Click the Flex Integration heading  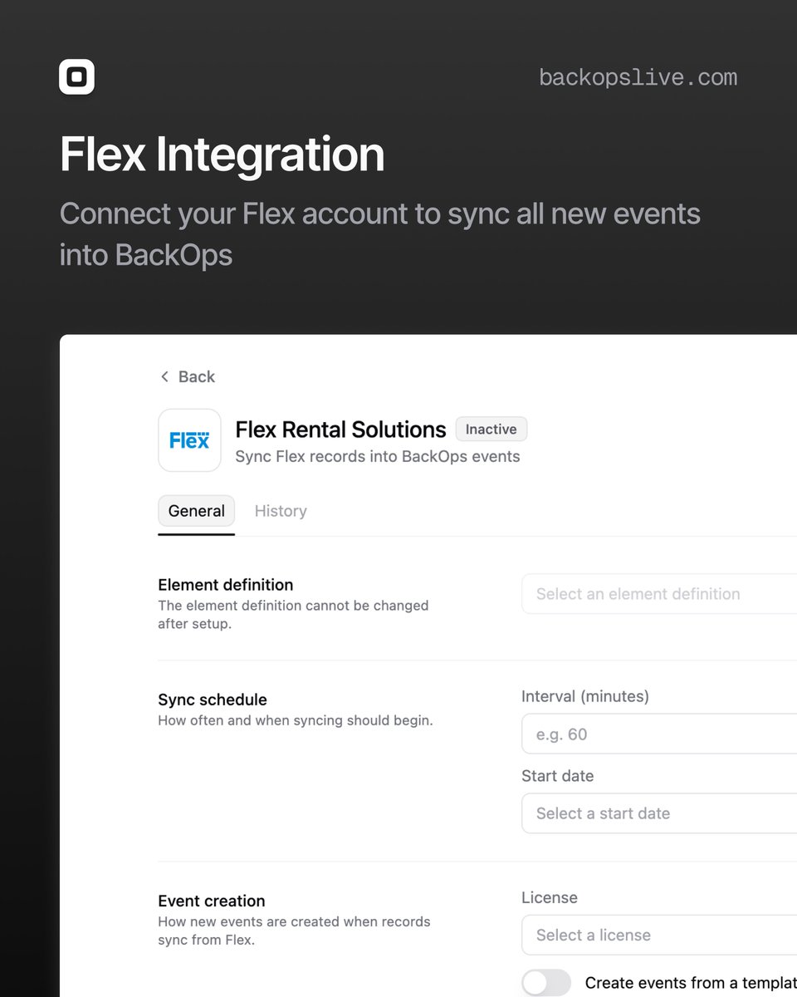[x=222, y=155]
